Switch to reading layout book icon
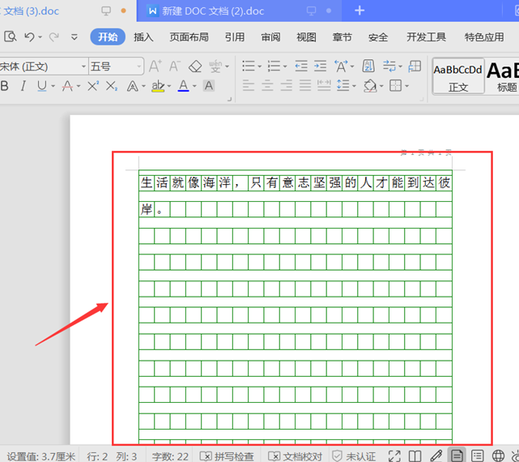 (x=415, y=456)
